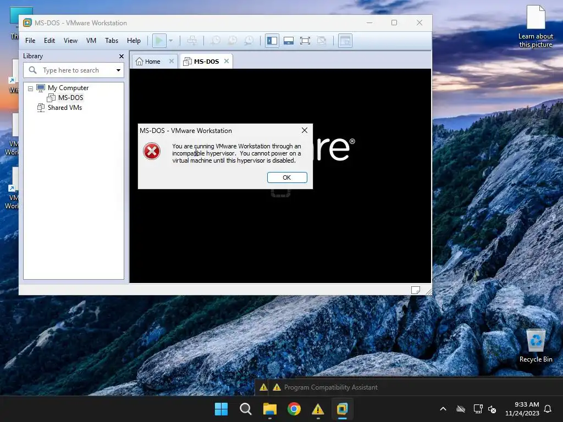The height and width of the screenshot is (422, 563).
Task: Click the muted volume tray icon
Action: click(x=492, y=409)
